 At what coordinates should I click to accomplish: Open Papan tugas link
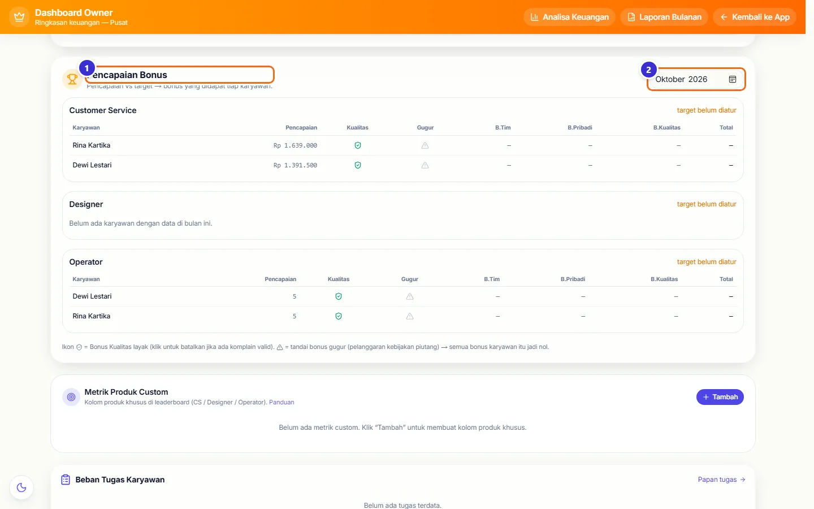[x=722, y=480]
